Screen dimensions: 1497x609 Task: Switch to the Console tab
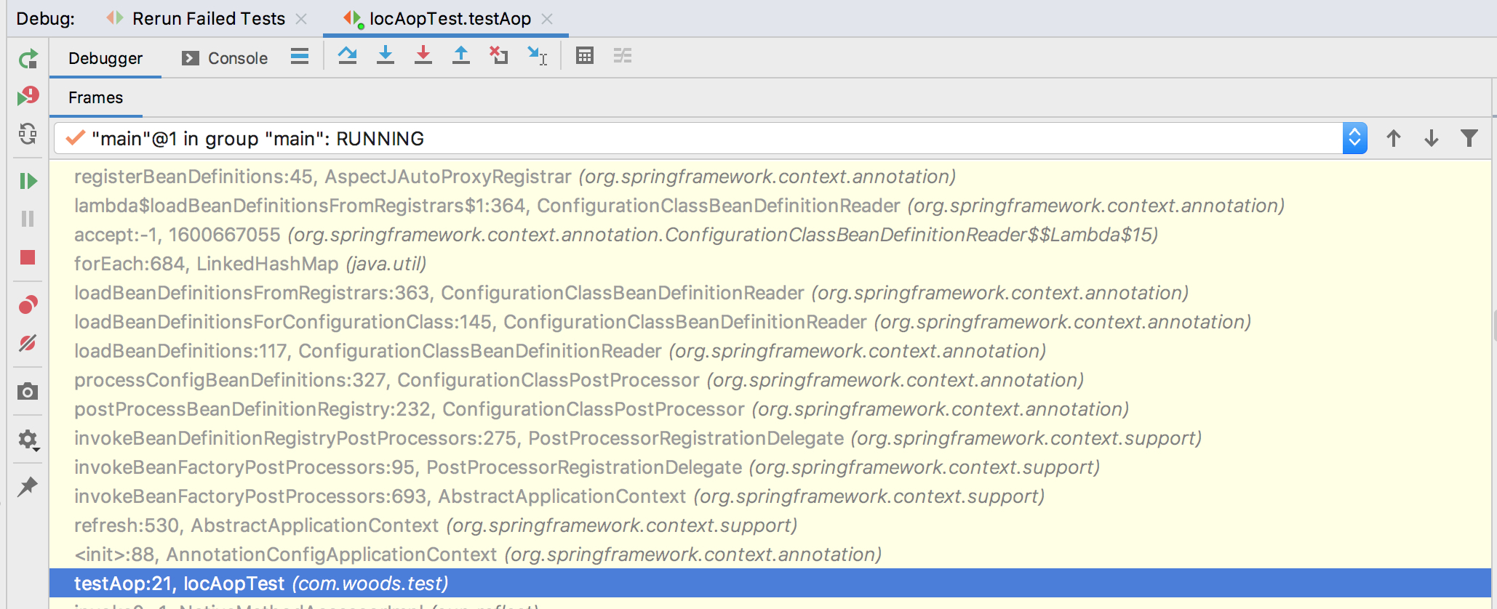pos(225,58)
